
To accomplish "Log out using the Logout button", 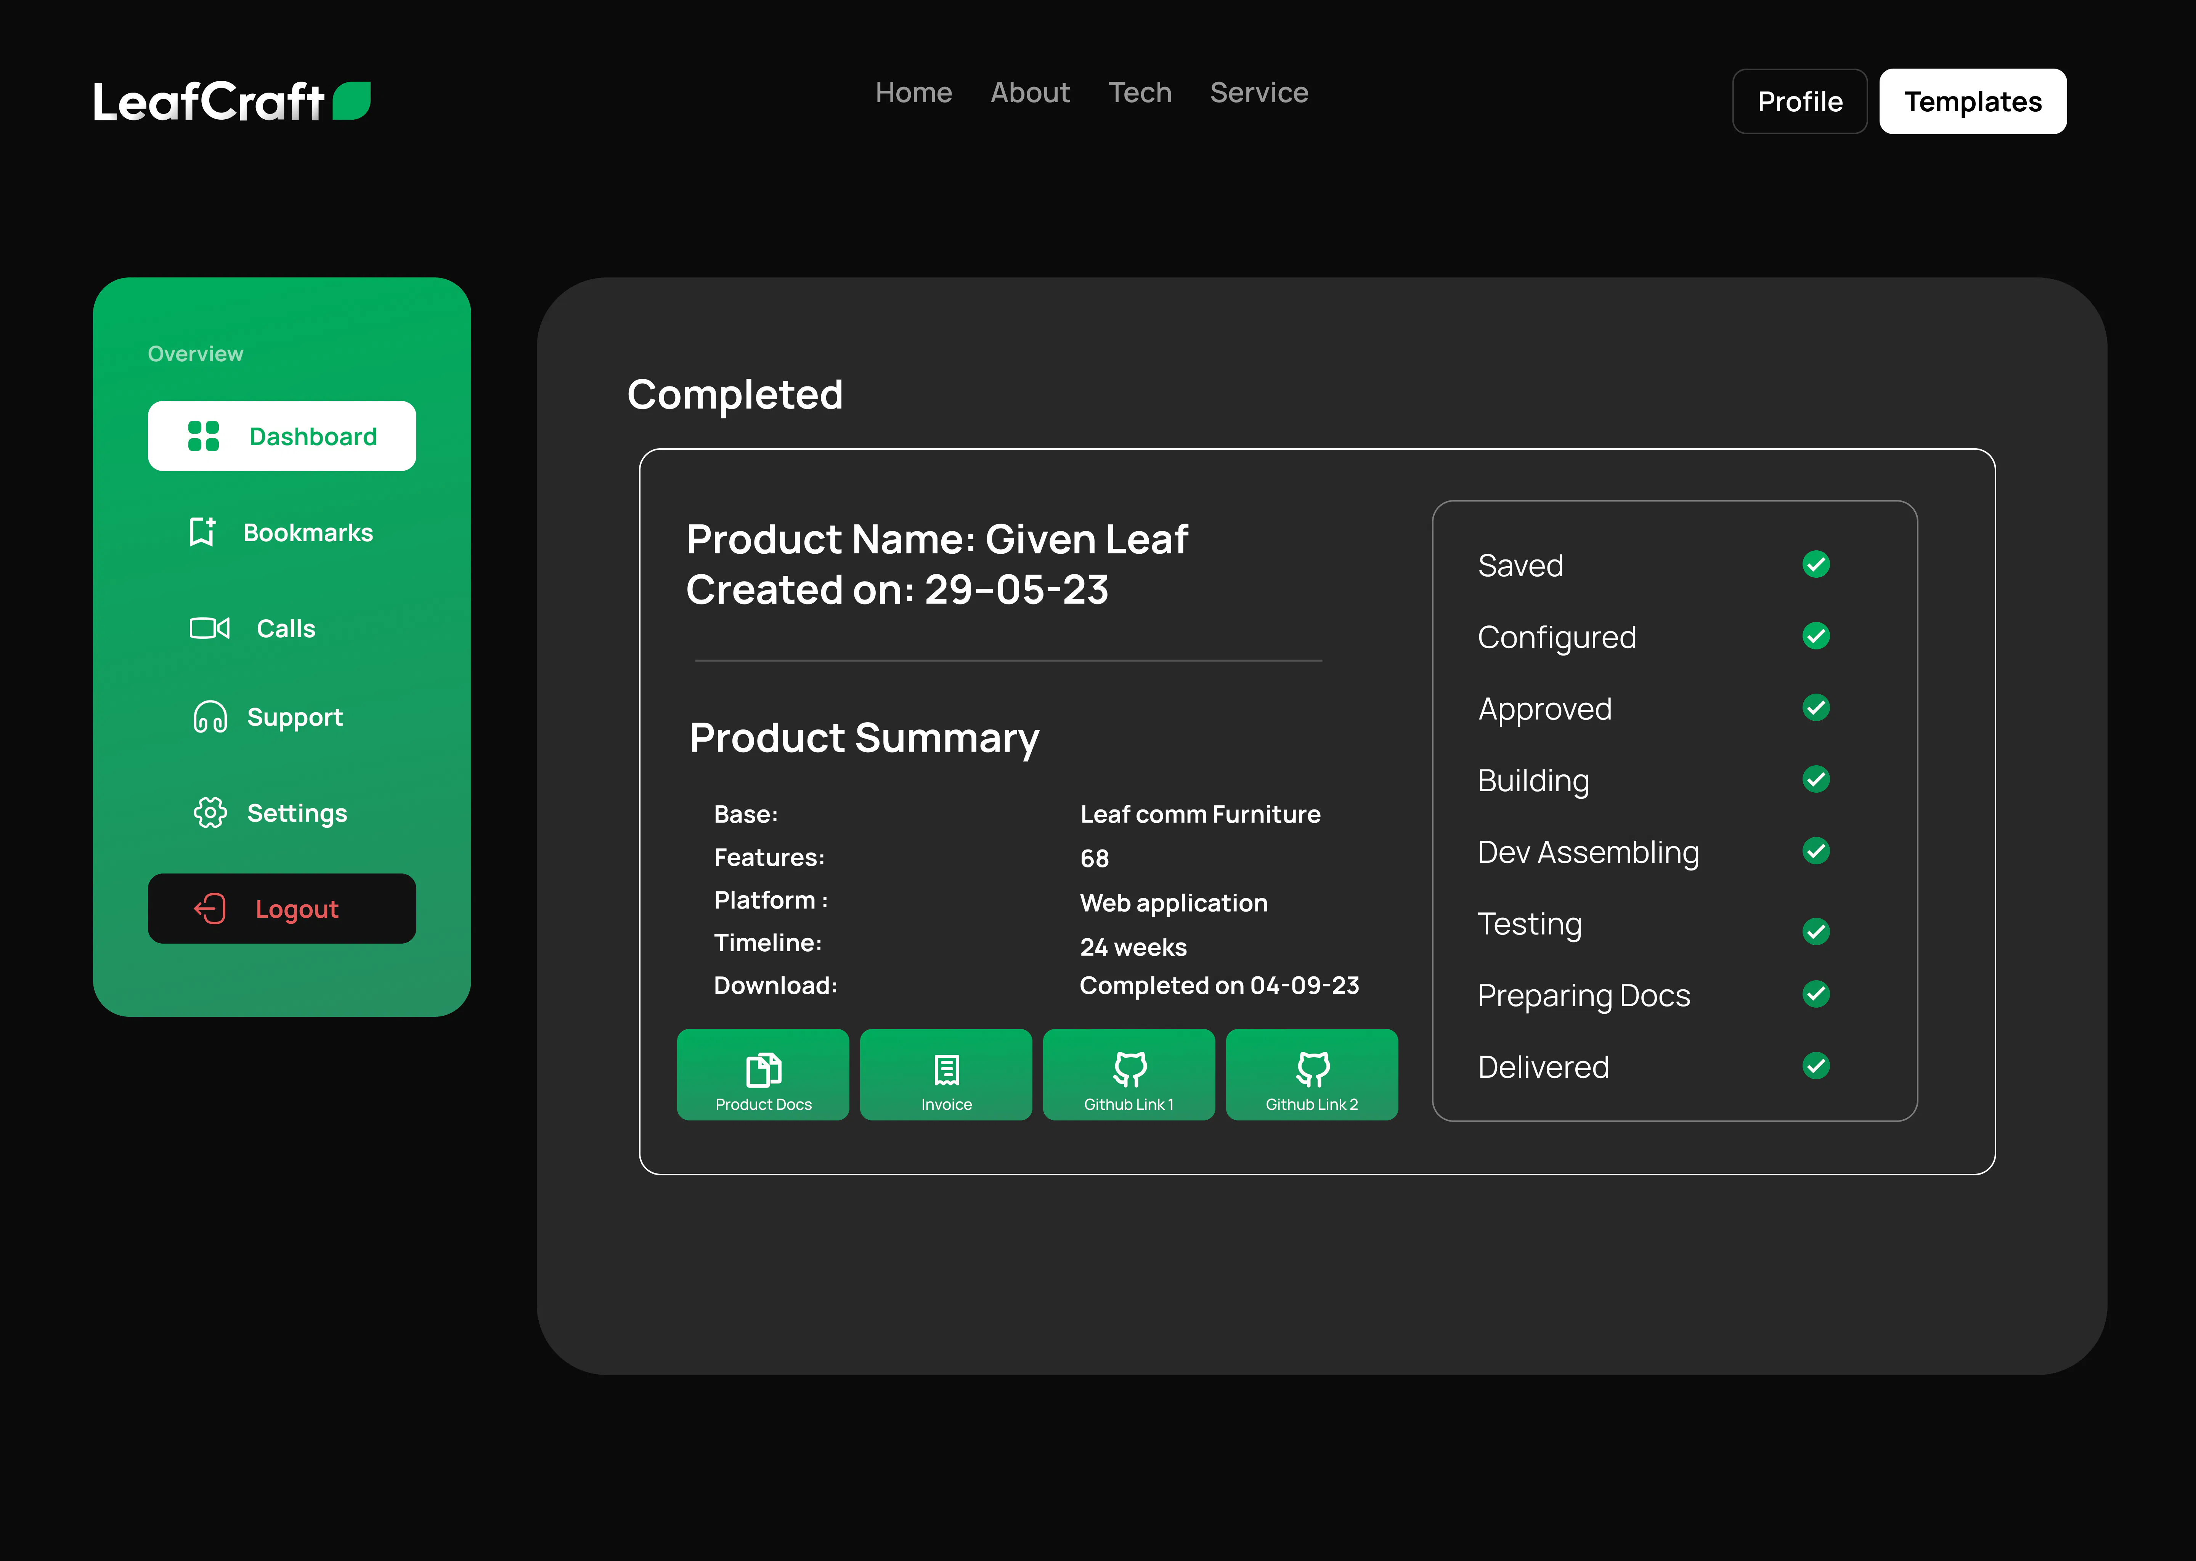I will click(x=282, y=908).
